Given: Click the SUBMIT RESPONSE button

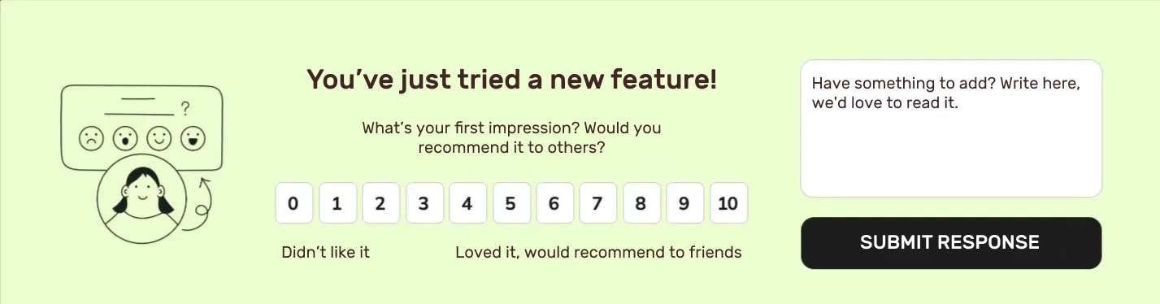Looking at the screenshot, I should click(x=951, y=243).
